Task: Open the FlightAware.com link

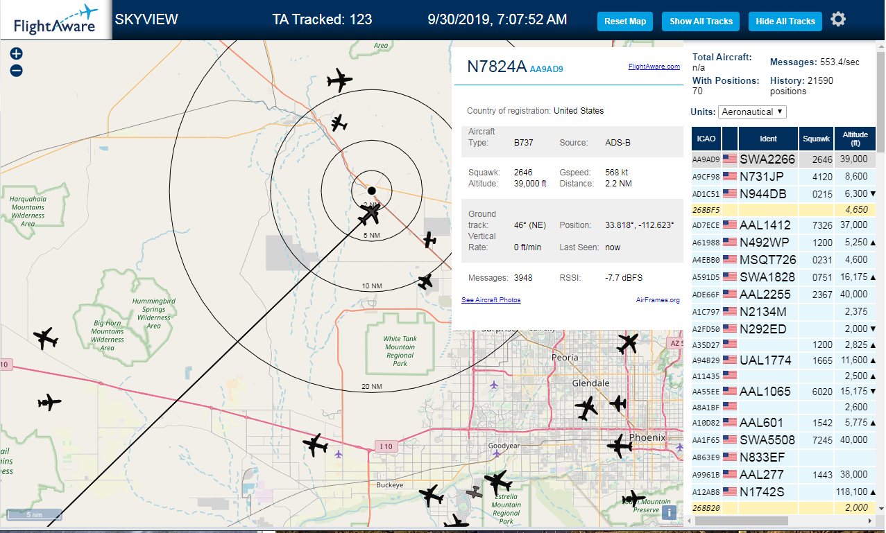Action: pyautogui.click(x=654, y=67)
